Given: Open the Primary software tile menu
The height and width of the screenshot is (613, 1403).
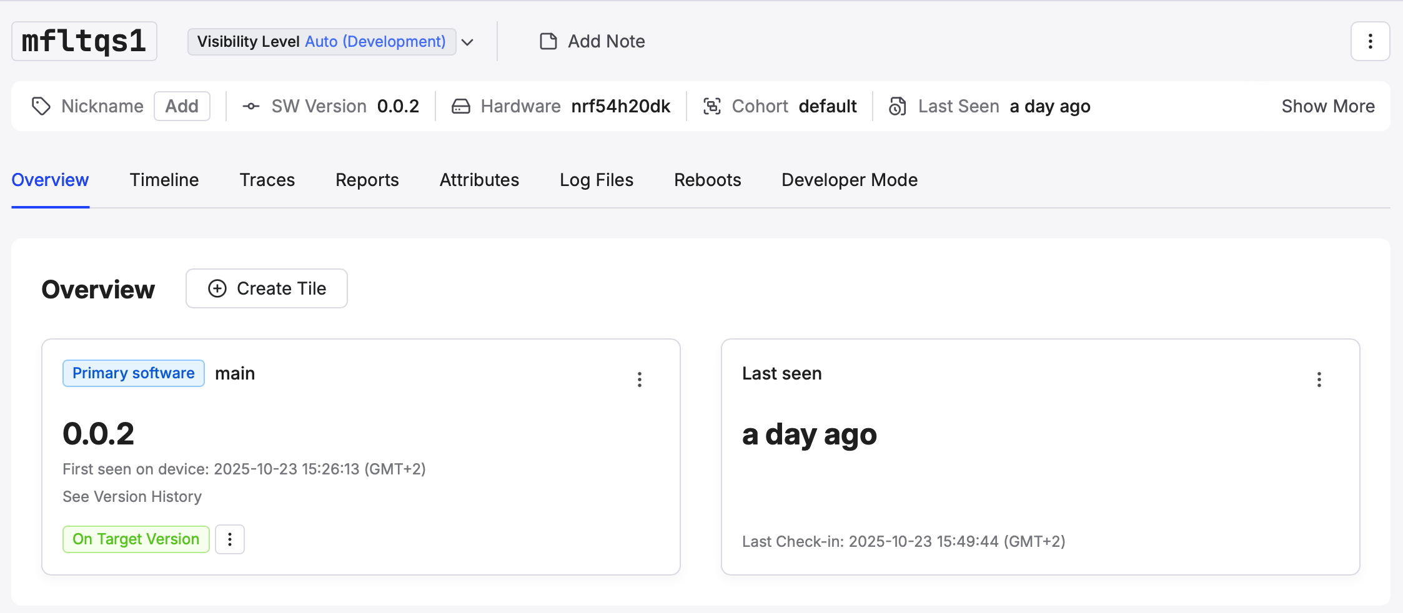Looking at the screenshot, I should [639, 380].
